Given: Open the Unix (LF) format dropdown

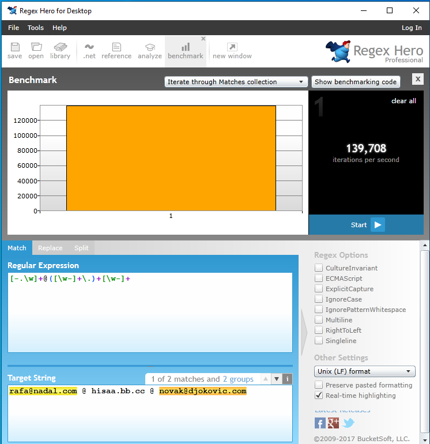Looking at the screenshot, I should (365, 371).
